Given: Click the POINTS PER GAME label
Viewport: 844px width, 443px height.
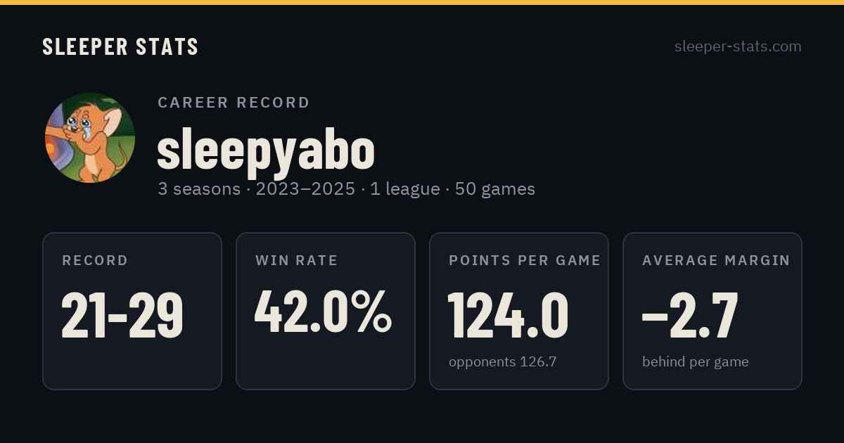Looking at the screenshot, I should tap(525, 261).
